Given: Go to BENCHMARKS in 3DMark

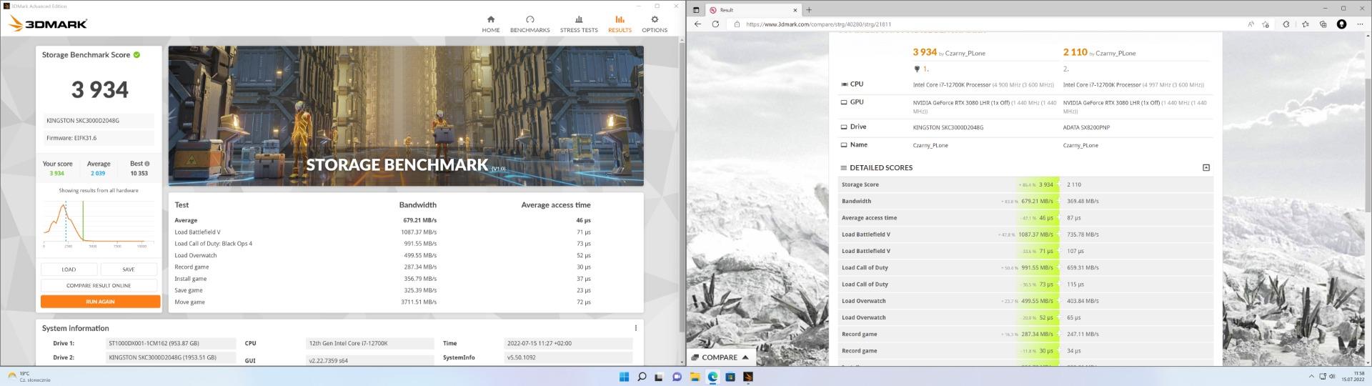Looking at the screenshot, I should tap(530, 24).
